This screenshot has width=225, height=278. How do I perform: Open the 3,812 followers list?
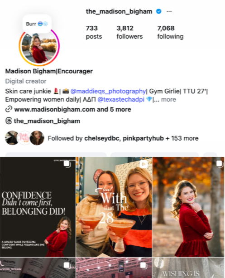coord(129,32)
